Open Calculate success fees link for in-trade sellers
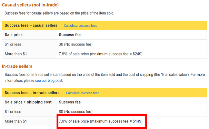This screenshot has width=209, height=129. click(83, 93)
